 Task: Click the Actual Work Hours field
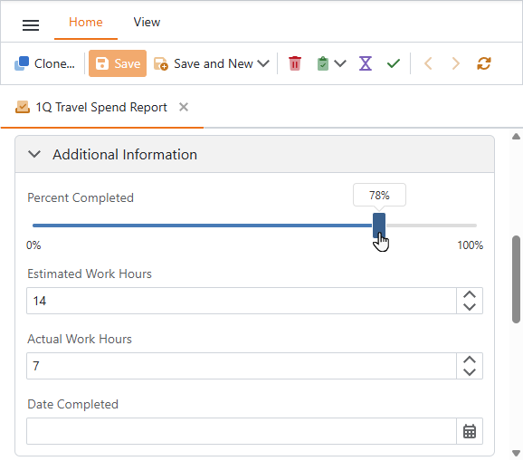[x=242, y=366]
